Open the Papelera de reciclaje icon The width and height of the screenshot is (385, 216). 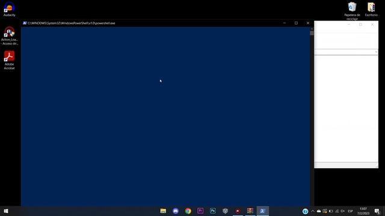(352, 11)
